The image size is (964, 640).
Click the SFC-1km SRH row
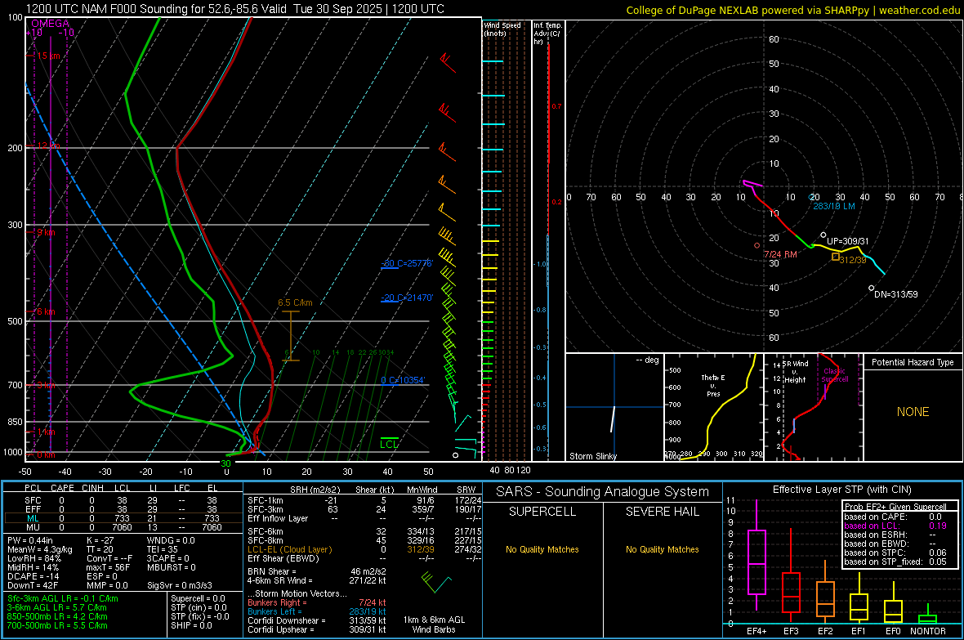click(364, 500)
